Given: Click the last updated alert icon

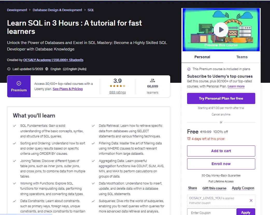Looking at the screenshot, I should [9, 69].
